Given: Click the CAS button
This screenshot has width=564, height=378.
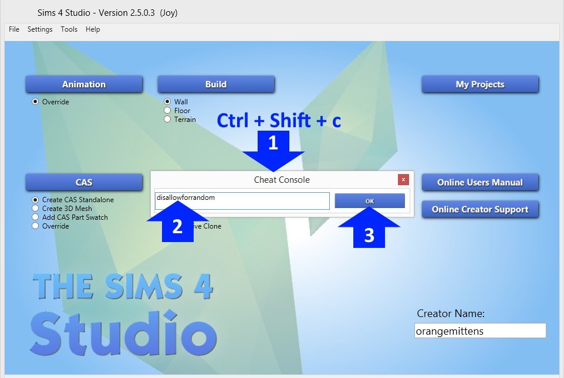Looking at the screenshot, I should pyautogui.click(x=84, y=182).
